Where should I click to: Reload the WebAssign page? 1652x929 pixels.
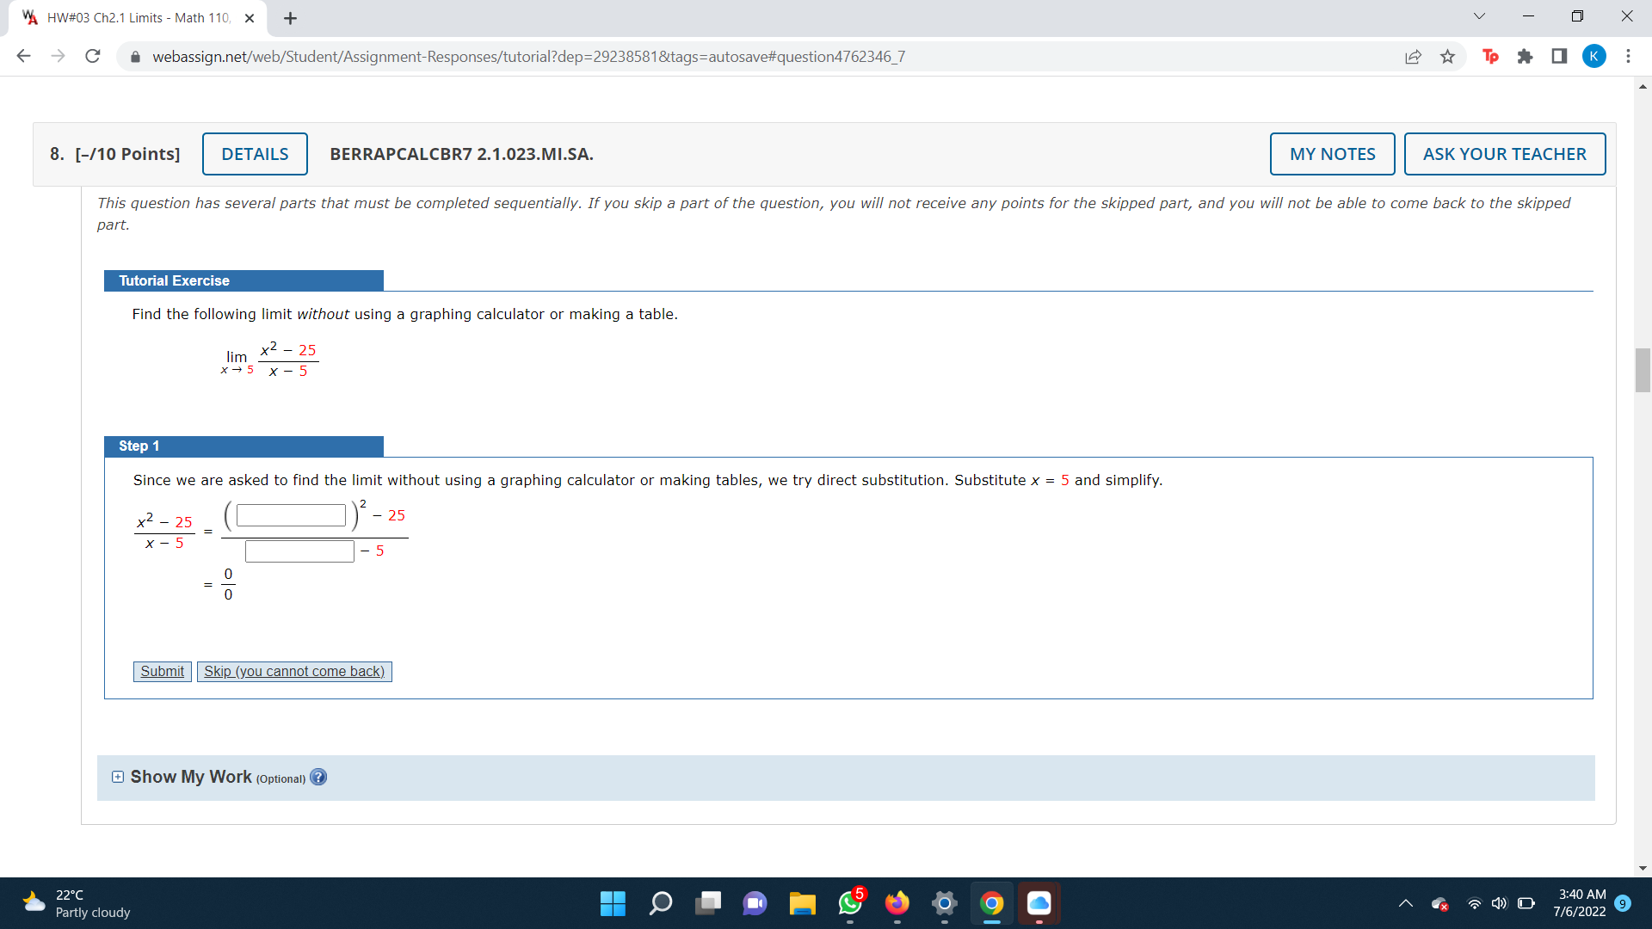coord(93,57)
